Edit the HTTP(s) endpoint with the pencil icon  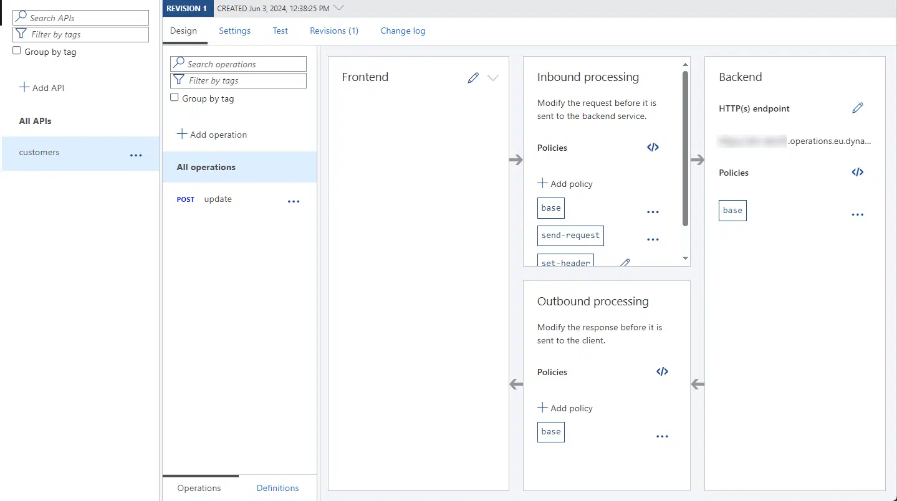(x=858, y=108)
